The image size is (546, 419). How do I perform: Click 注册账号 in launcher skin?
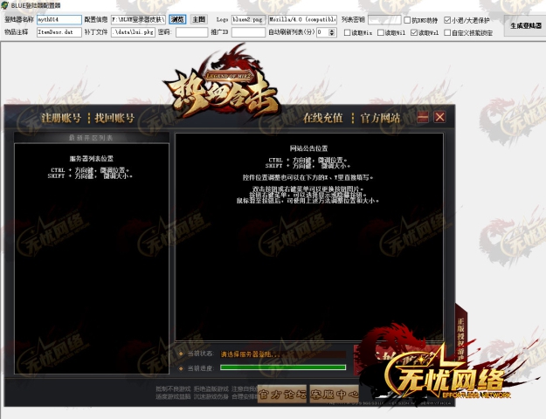pos(61,118)
